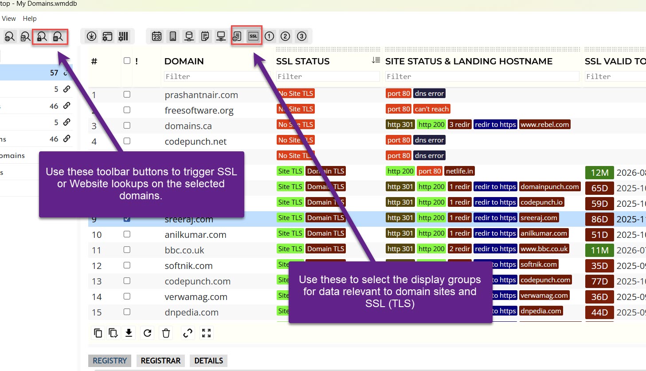Click the refresh icon below the table
646x371 pixels.
[x=148, y=333]
